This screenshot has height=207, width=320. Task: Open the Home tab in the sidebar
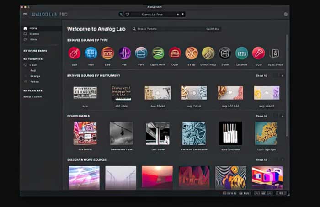pos(42,28)
